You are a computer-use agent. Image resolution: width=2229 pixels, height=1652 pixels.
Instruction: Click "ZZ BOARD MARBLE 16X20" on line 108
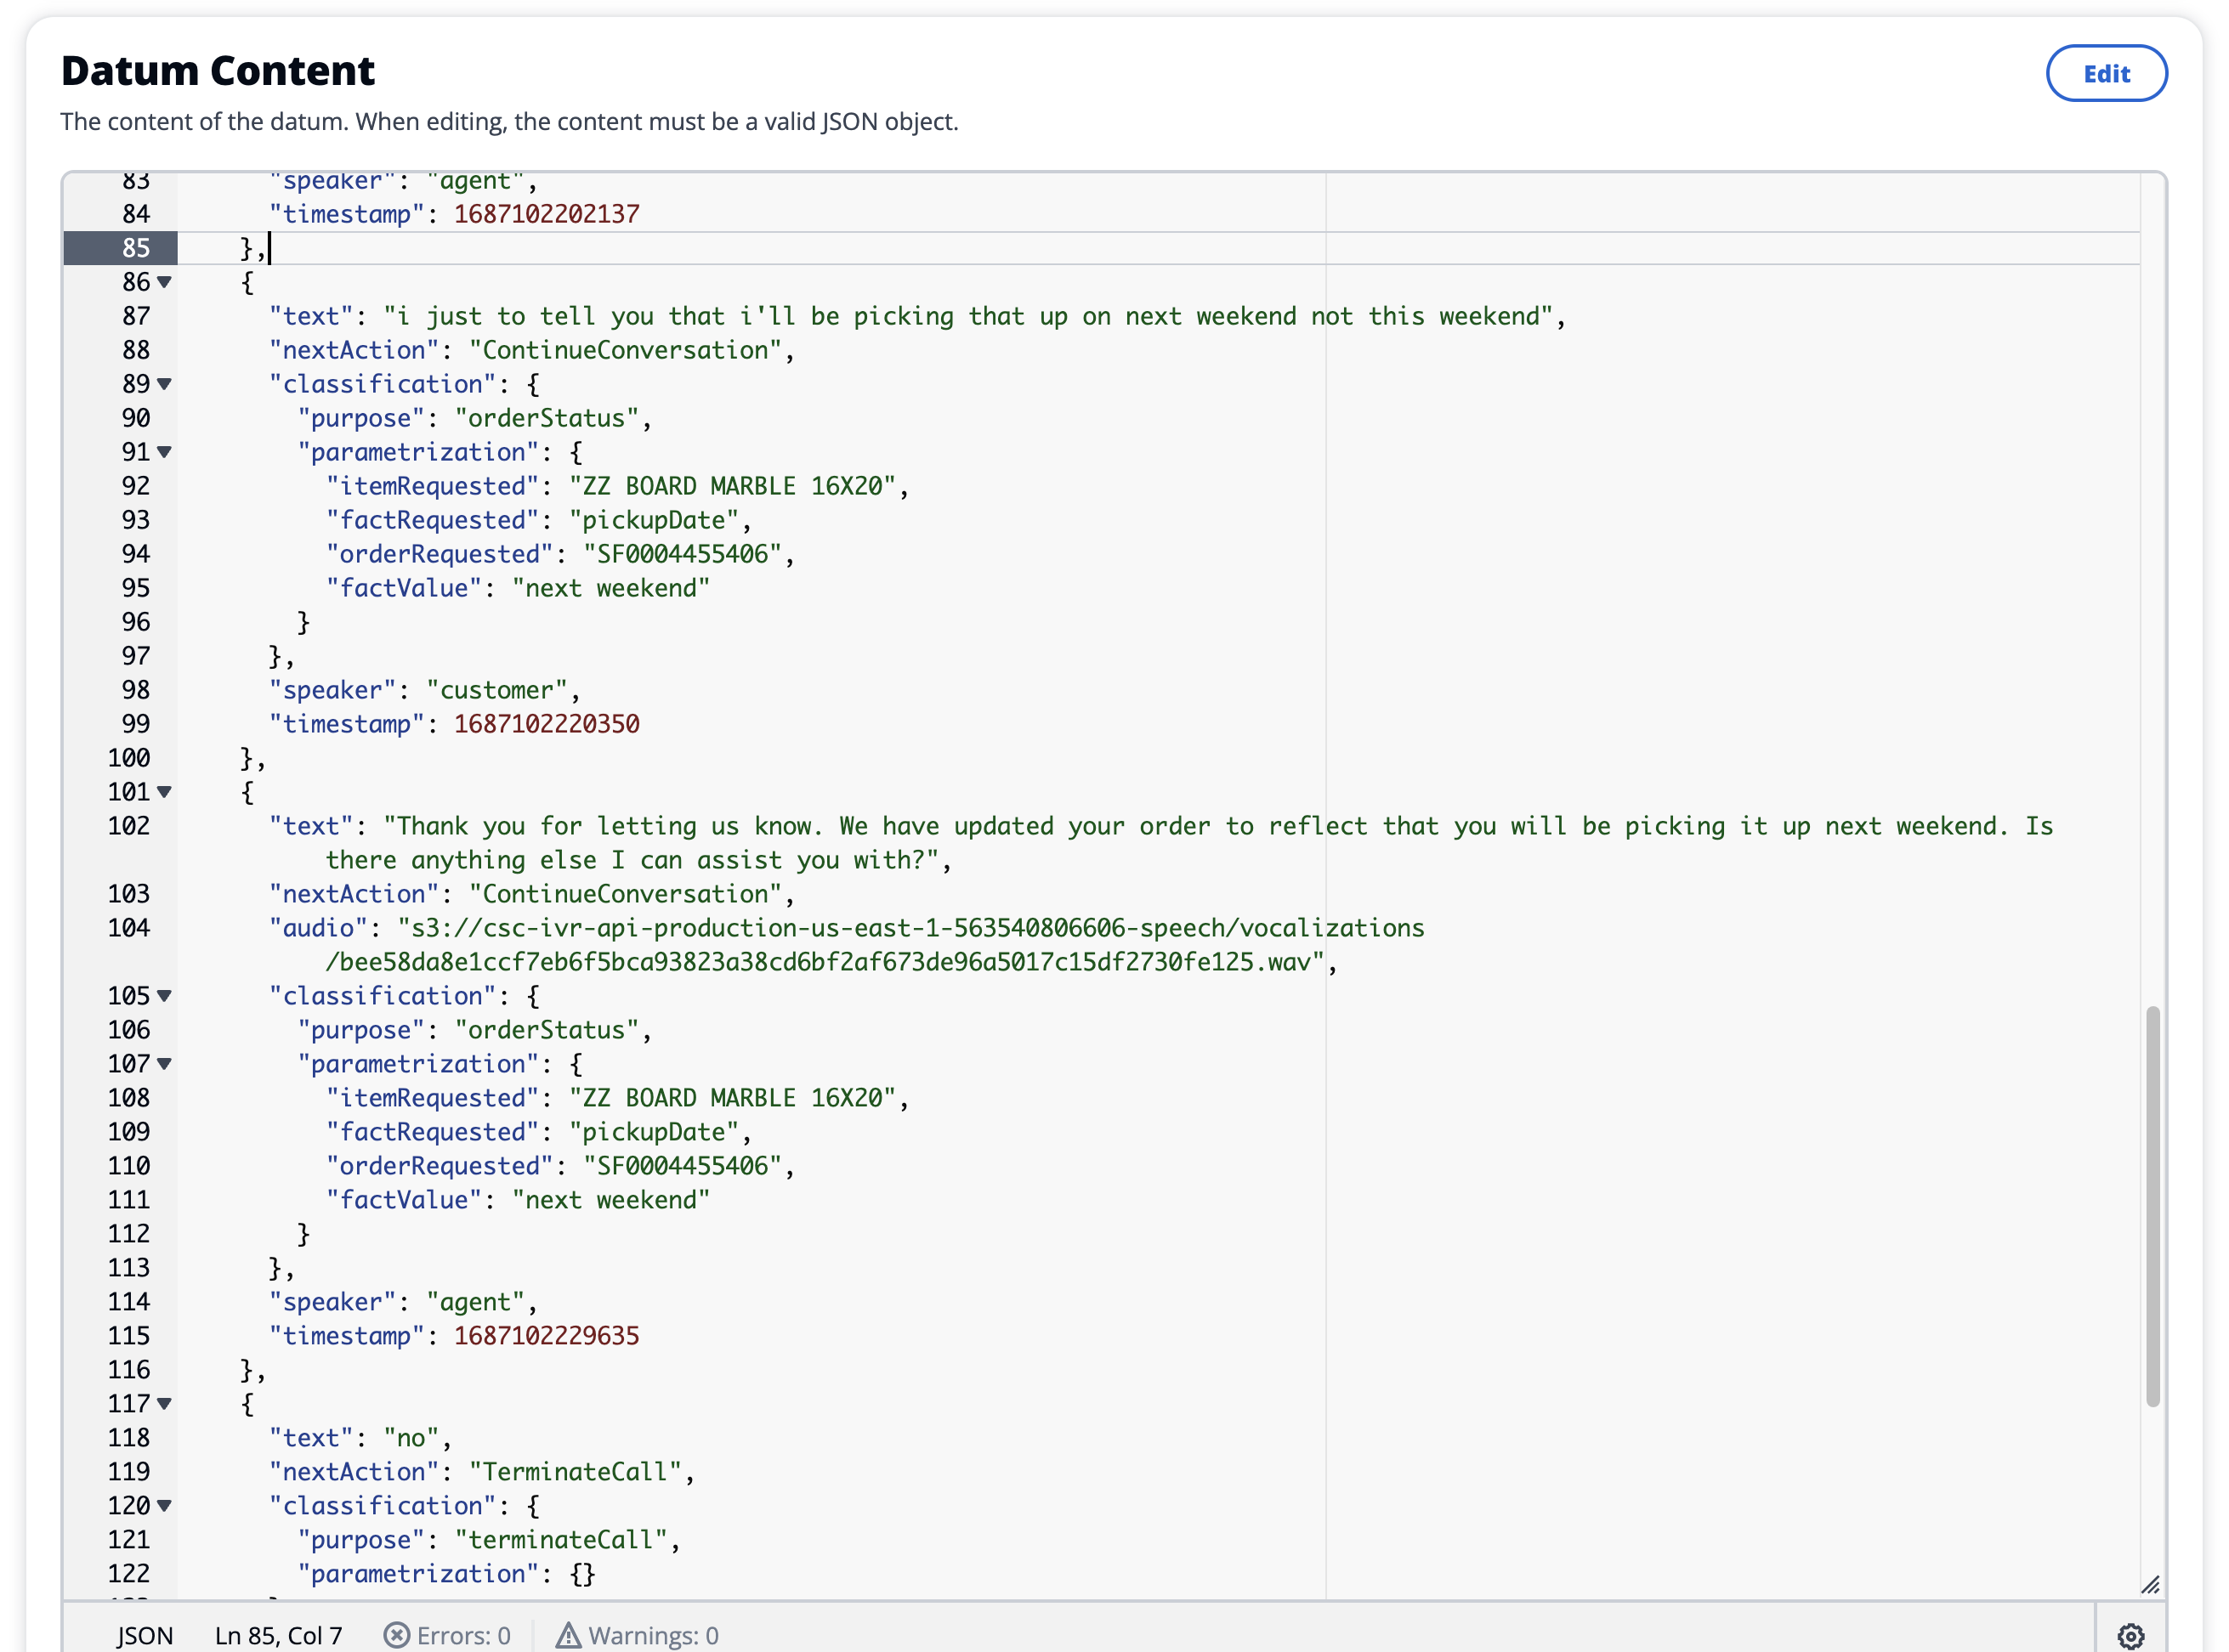[x=732, y=1098]
